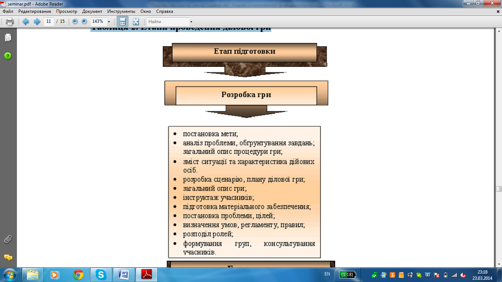Click the page number field showing 11
The height and width of the screenshot is (282, 502).
coord(49,21)
